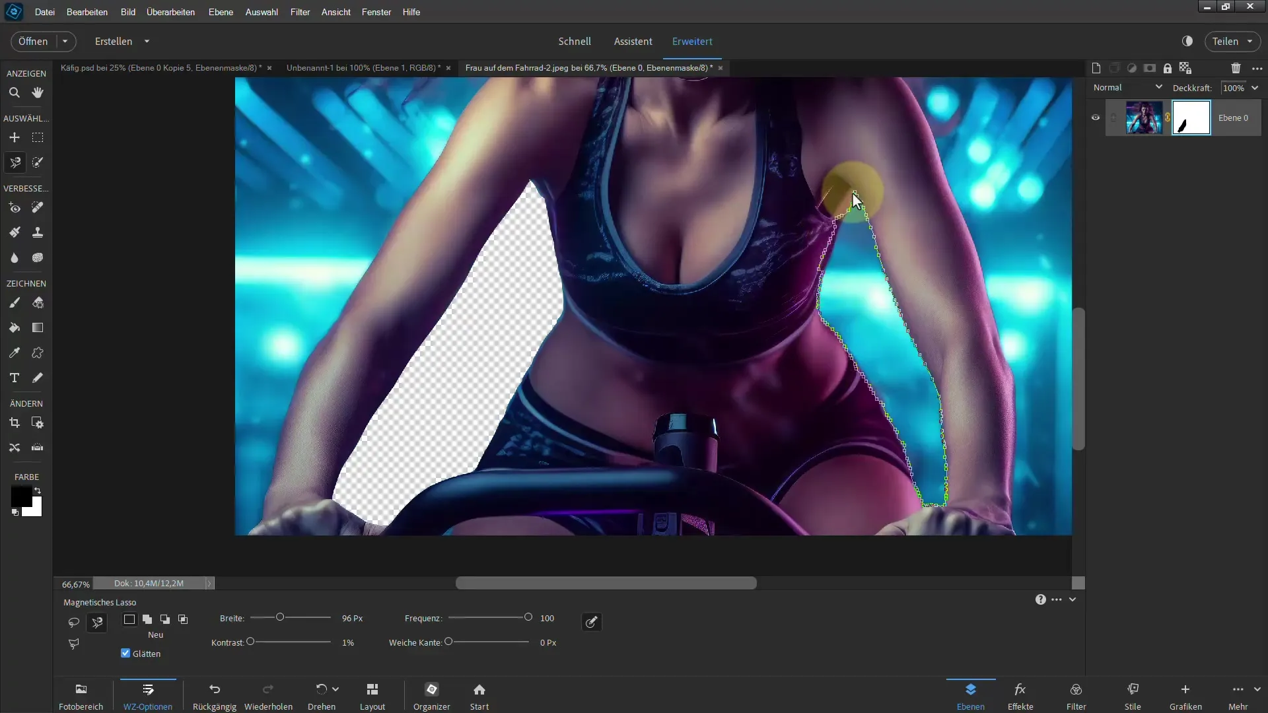Image resolution: width=1268 pixels, height=713 pixels.
Task: Expand the Erstellen dropdown
Action: (147, 41)
